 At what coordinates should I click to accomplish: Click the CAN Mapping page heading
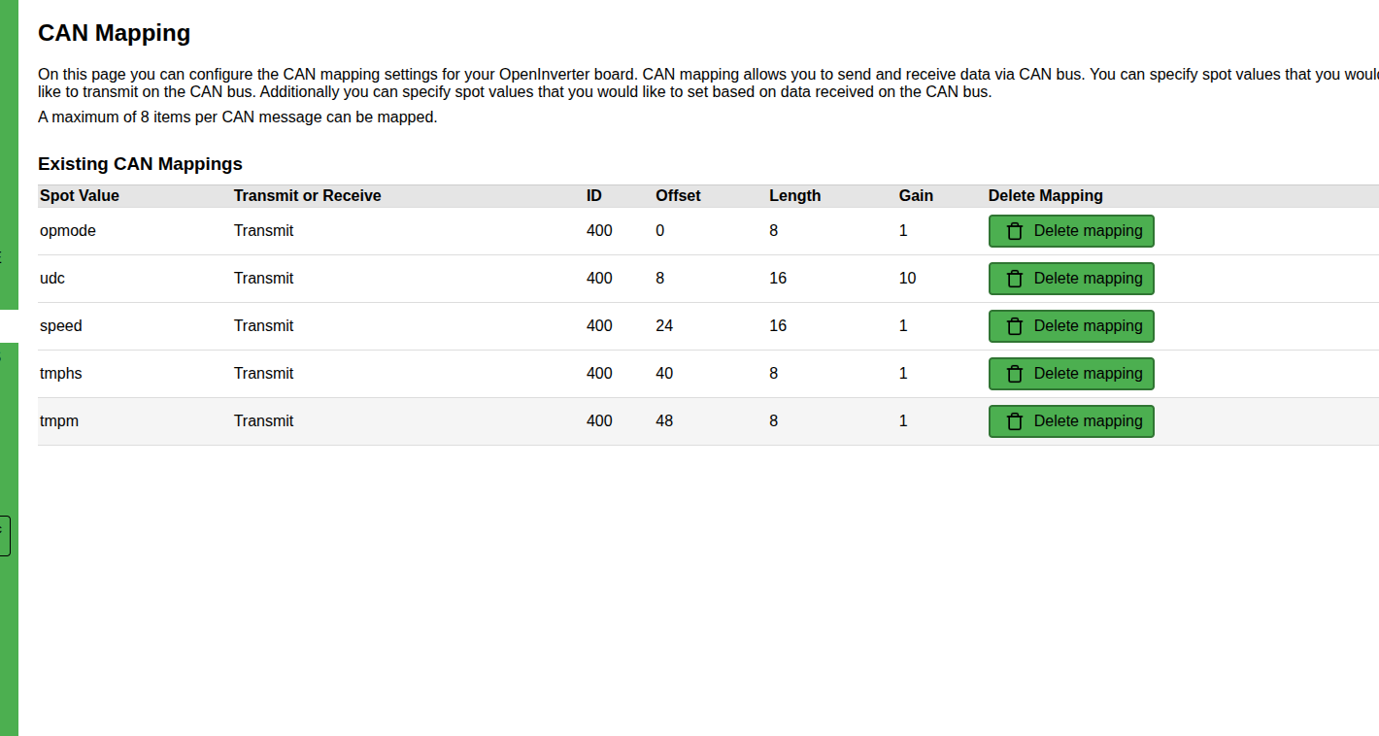click(x=114, y=33)
